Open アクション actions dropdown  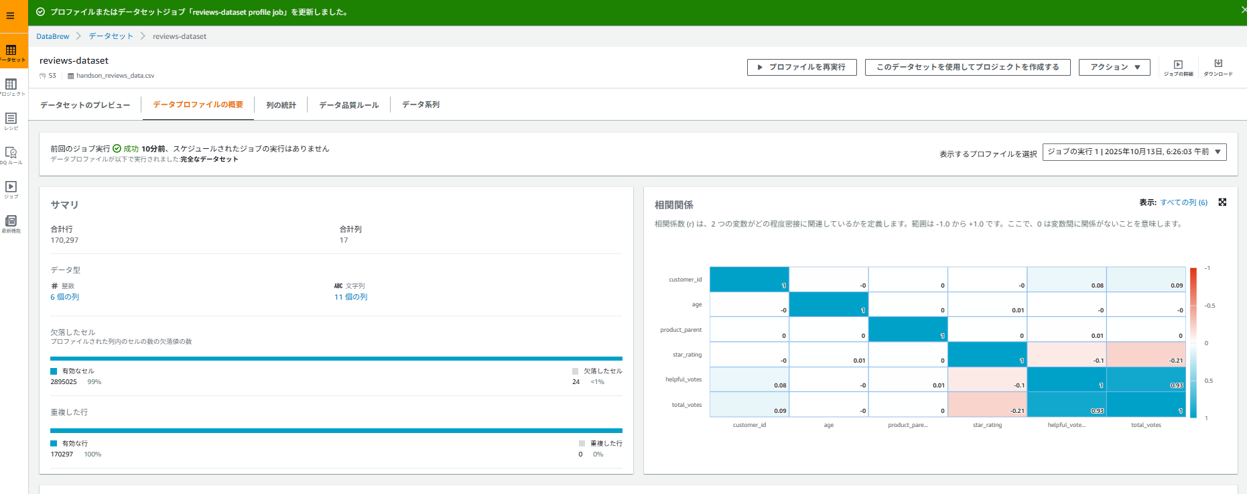point(1114,67)
